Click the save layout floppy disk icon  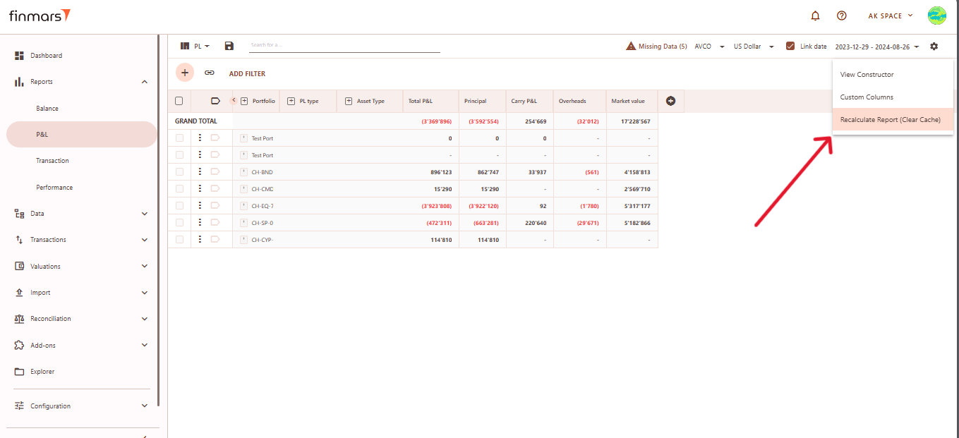pos(229,46)
